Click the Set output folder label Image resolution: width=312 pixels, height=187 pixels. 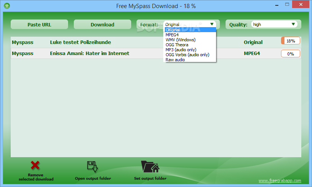pos(150,179)
